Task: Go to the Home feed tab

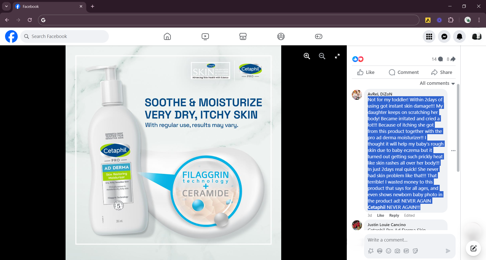Action: (167, 36)
